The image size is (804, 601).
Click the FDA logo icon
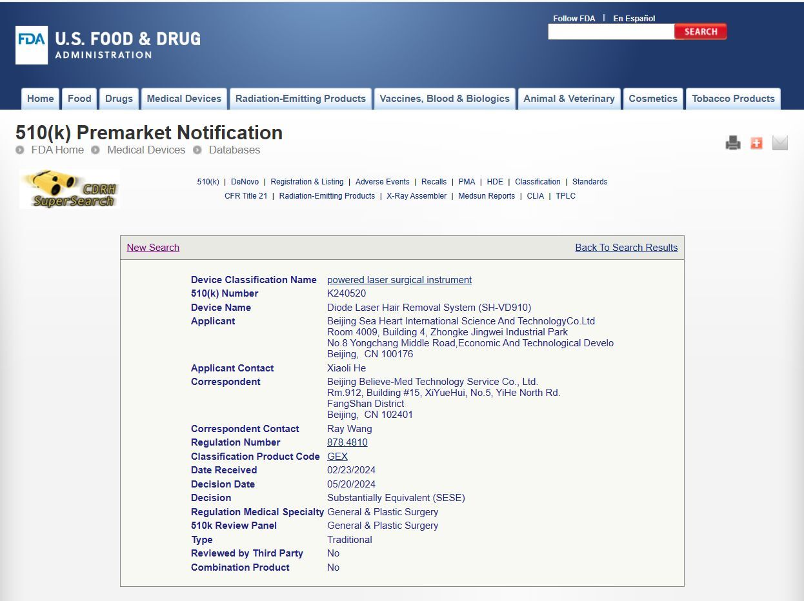click(32, 45)
